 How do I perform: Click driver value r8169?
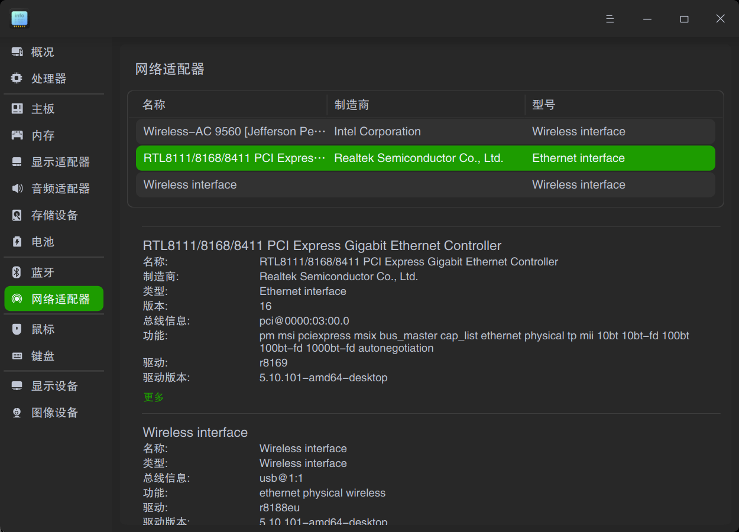click(x=273, y=363)
